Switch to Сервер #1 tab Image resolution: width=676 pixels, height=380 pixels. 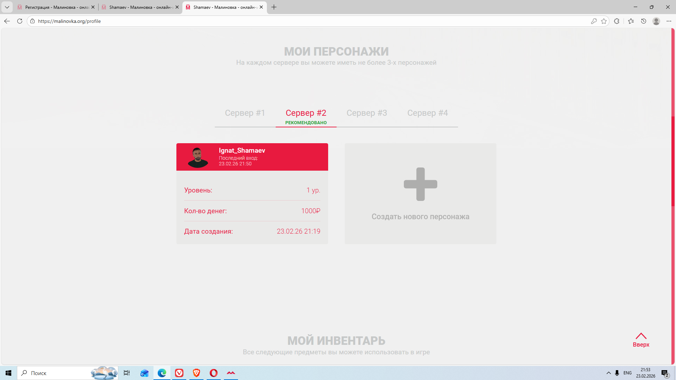(x=245, y=113)
